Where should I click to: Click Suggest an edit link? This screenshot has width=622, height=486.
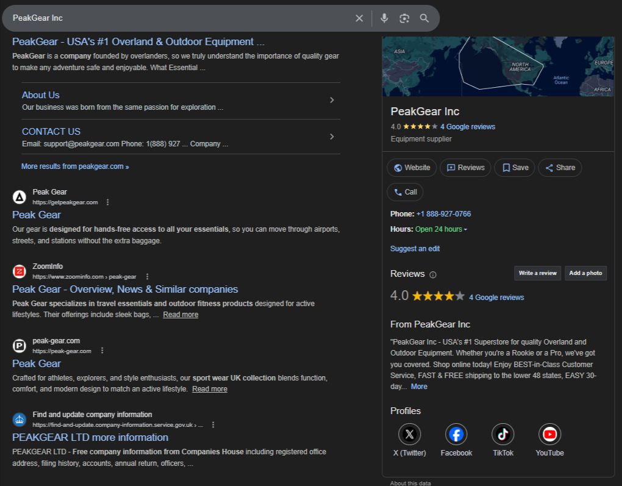click(x=415, y=249)
